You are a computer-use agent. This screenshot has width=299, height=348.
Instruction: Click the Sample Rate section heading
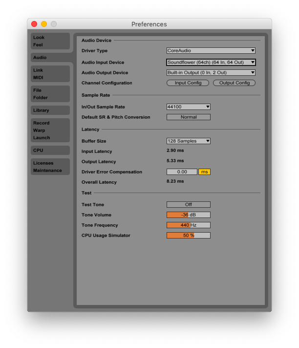96,95
